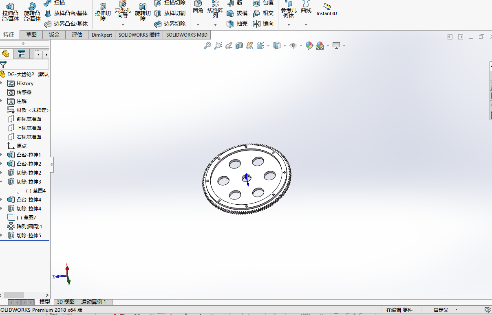Expand the 注解 annotations node
492x315 pixels.
pyautogui.click(x=2, y=101)
